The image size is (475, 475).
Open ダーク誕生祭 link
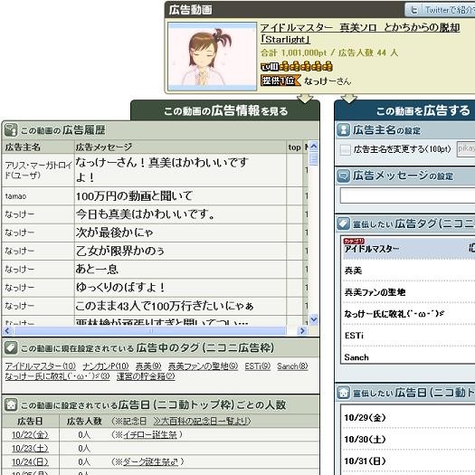tap(150, 461)
